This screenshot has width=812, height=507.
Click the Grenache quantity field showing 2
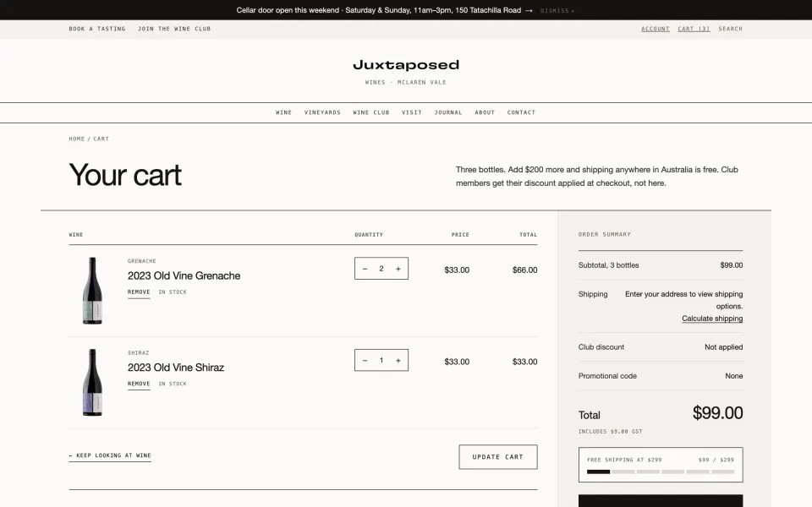coord(381,269)
